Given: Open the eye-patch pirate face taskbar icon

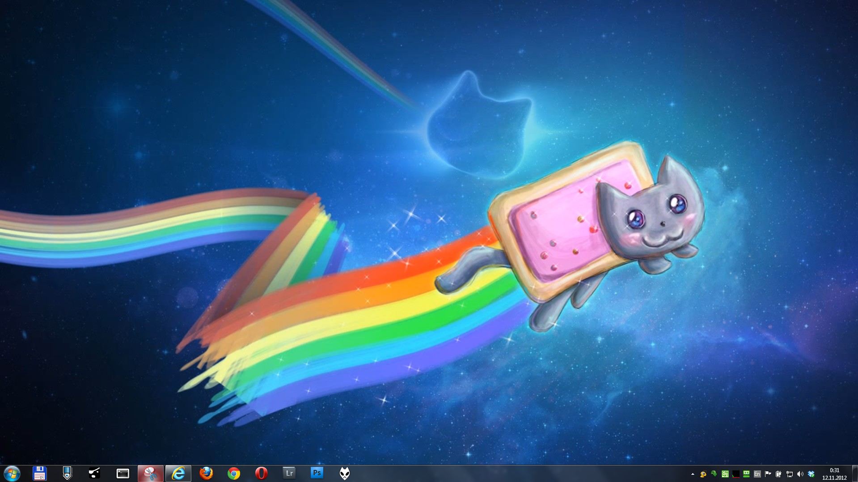Looking at the screenshot, I should (x=94, y=473).
